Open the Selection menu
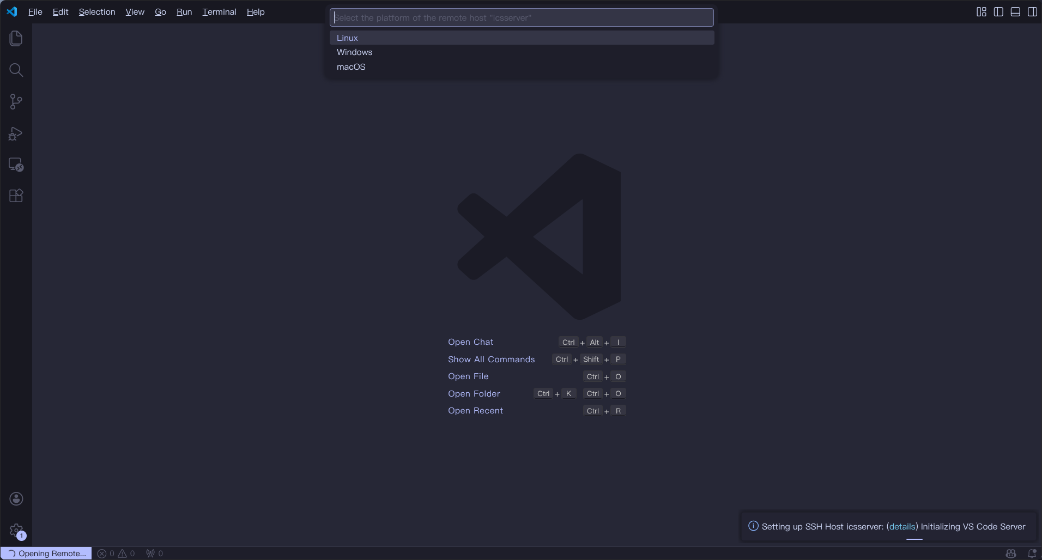 click(x=97, y=12)
